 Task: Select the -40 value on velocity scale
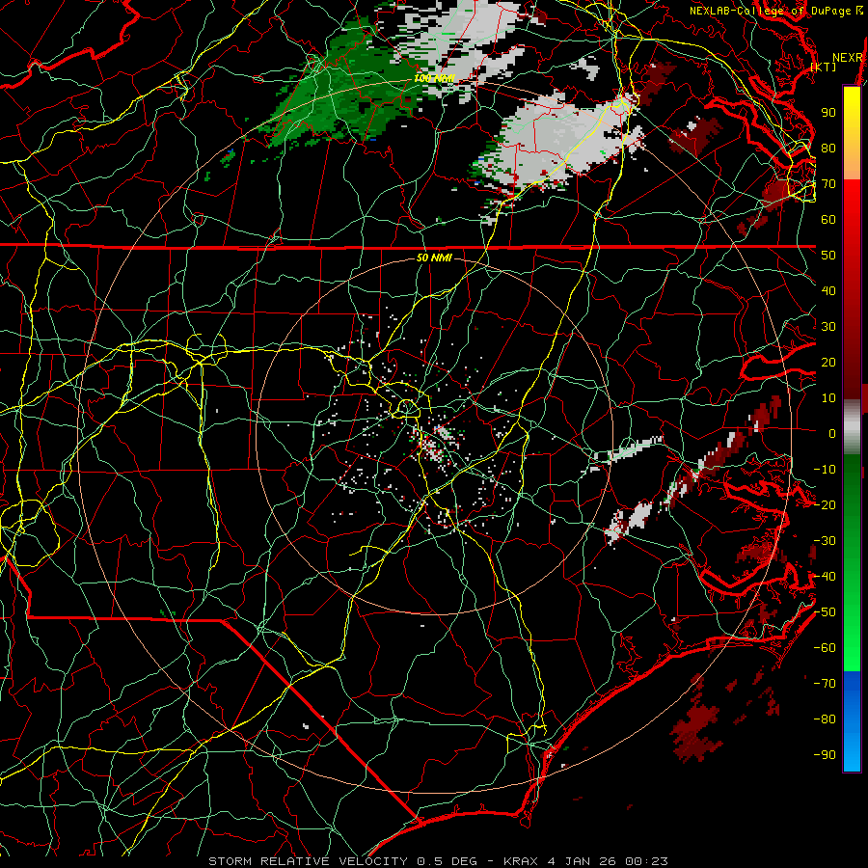[x=825, y=577]
